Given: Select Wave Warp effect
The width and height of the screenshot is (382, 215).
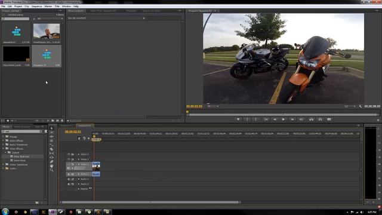Looking at the screenshot, I should tap(20, 161).
